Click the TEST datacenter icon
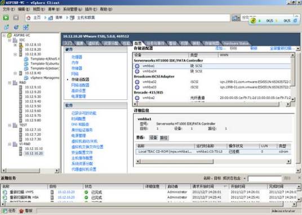302x215 pixels. [15, 125]
